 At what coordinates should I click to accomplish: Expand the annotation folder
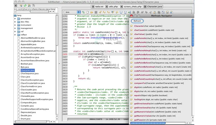15,19
